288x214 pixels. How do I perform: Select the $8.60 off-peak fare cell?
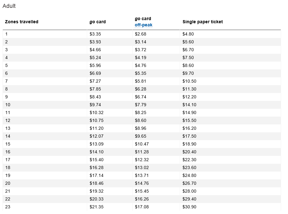pyautogui.click(x=140, y=120)
